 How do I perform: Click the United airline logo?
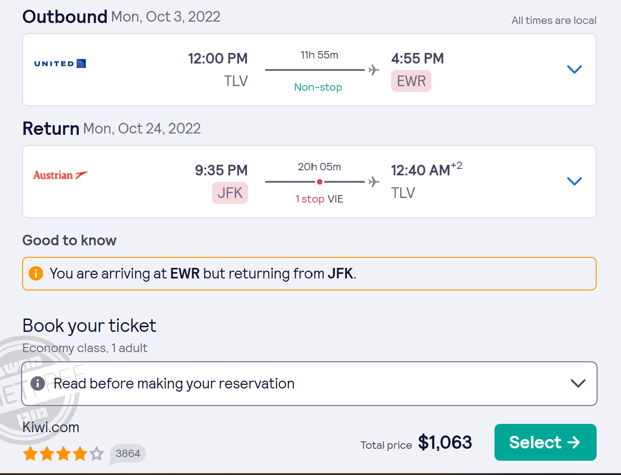(x=60, y=64)
